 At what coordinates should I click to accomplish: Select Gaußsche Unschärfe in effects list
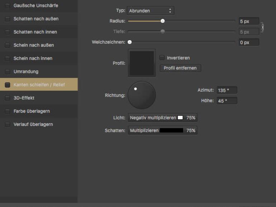[x=39, y=6]
